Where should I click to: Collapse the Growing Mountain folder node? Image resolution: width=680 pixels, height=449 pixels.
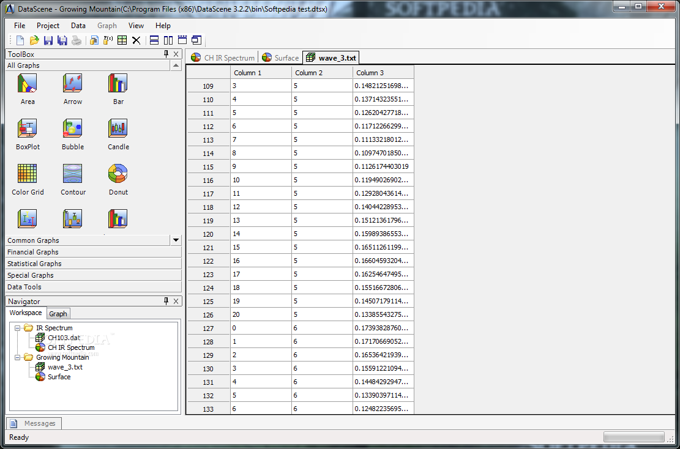[x=17, y=358]
